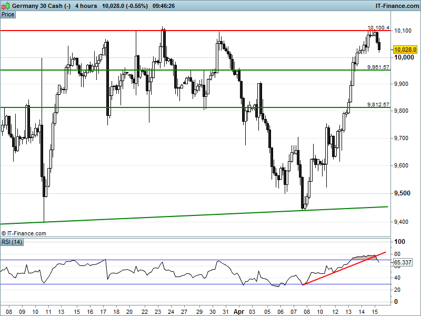Image resolution: width=421 pixels, height=316 pixels.
Task: Click the 24 date label on time axis
Action: coord(171,312)
